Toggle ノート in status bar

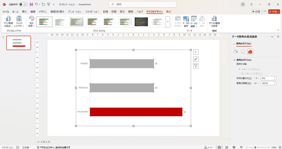pyautogui.click(x=208, y=147)
